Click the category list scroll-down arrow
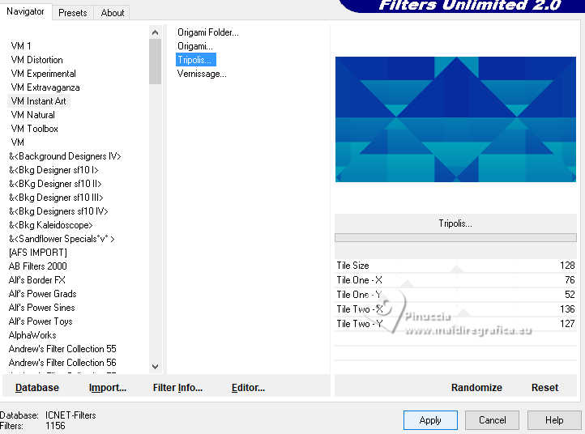 coord(156,367)
